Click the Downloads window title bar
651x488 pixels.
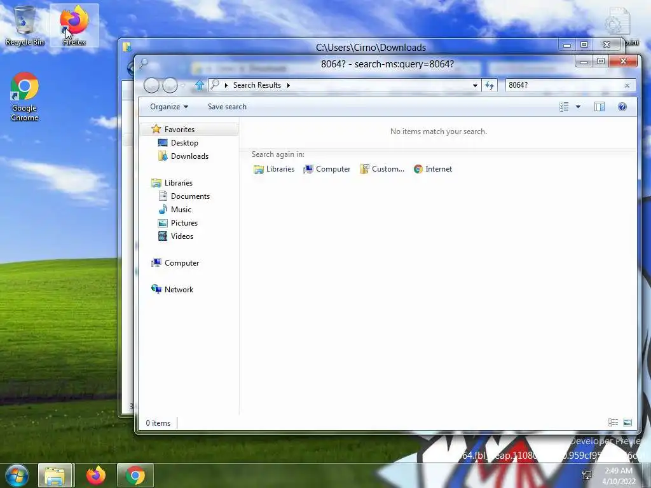click(x=371, y=47)
